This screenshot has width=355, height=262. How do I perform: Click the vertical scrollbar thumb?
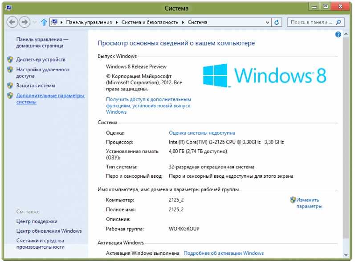point(346,138)
